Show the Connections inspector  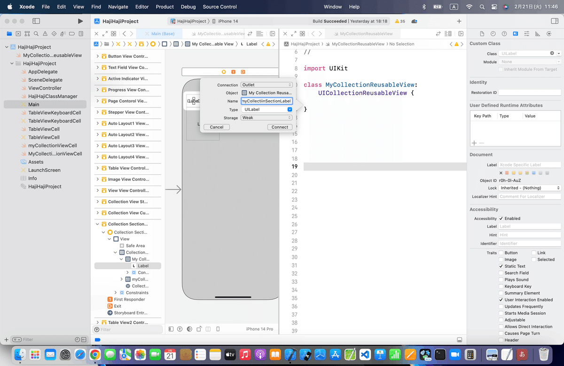(x=548, y=34)
